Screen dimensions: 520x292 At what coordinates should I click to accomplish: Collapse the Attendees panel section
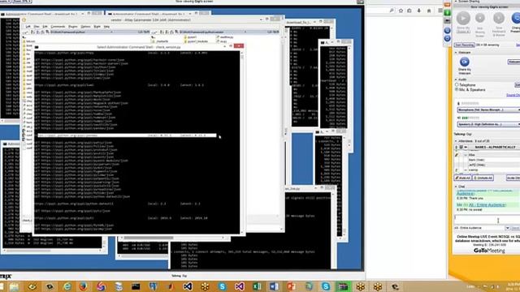click(456, 141)
